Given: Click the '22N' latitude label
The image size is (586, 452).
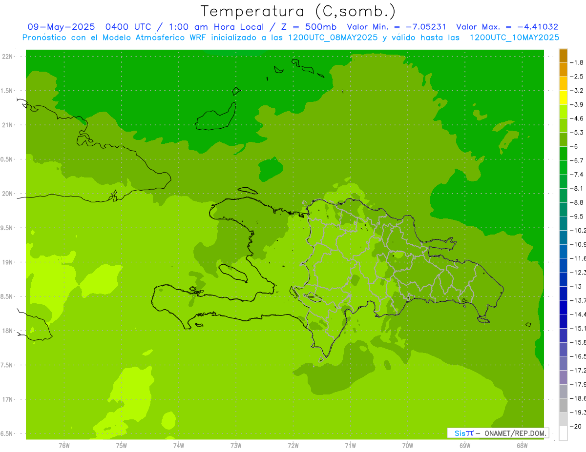Looking at the screenshot, I should 8,57.
